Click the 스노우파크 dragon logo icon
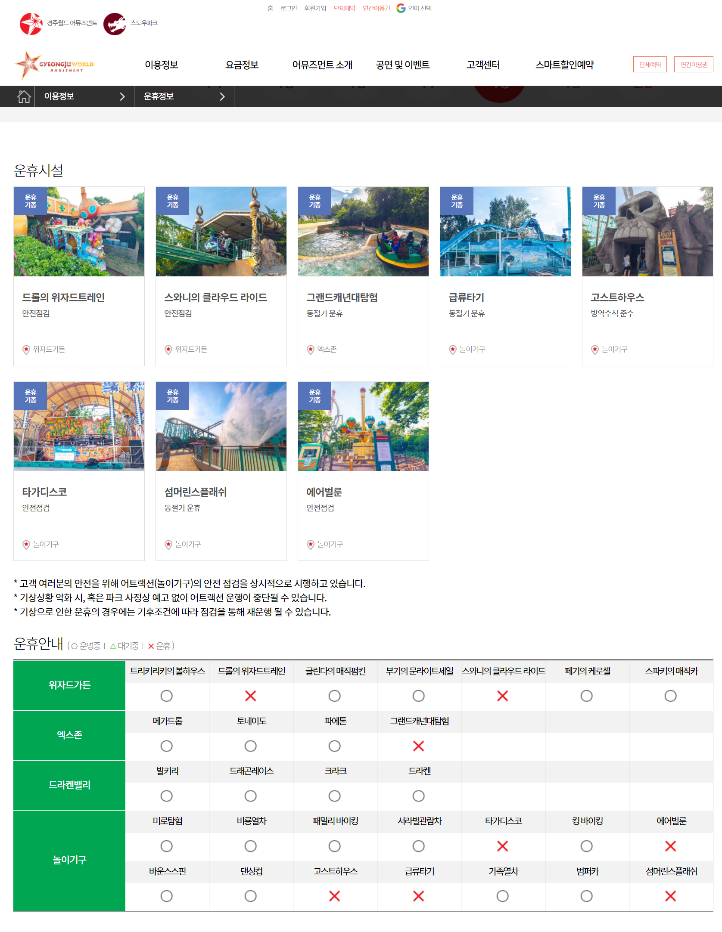This screenshot has height=932, width=722. point(114,23)
